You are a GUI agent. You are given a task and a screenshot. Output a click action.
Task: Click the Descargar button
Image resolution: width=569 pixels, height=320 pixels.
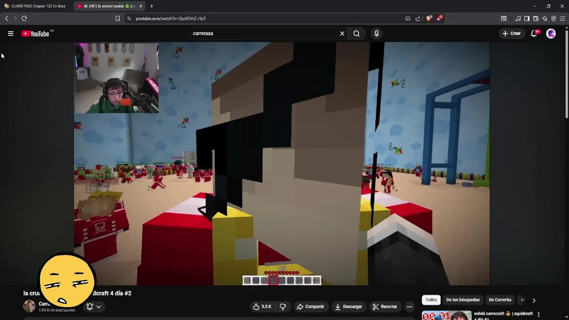click(349, 307)
